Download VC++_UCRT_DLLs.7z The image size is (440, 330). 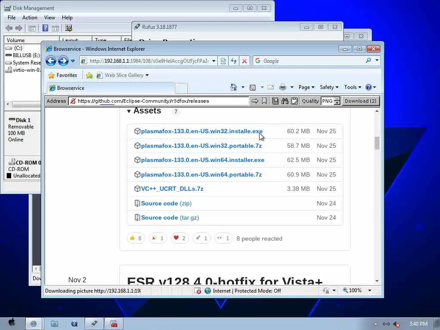(x=172, y=189)
